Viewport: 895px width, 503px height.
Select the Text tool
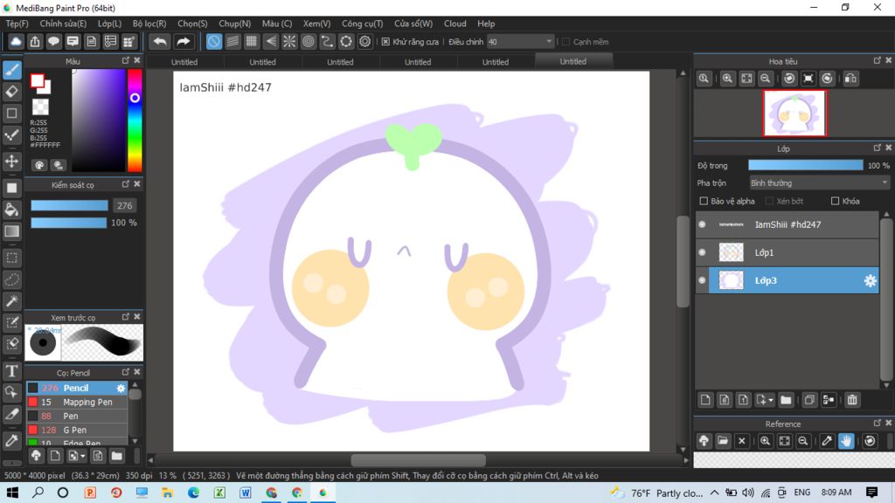click(x=12, y=370)
